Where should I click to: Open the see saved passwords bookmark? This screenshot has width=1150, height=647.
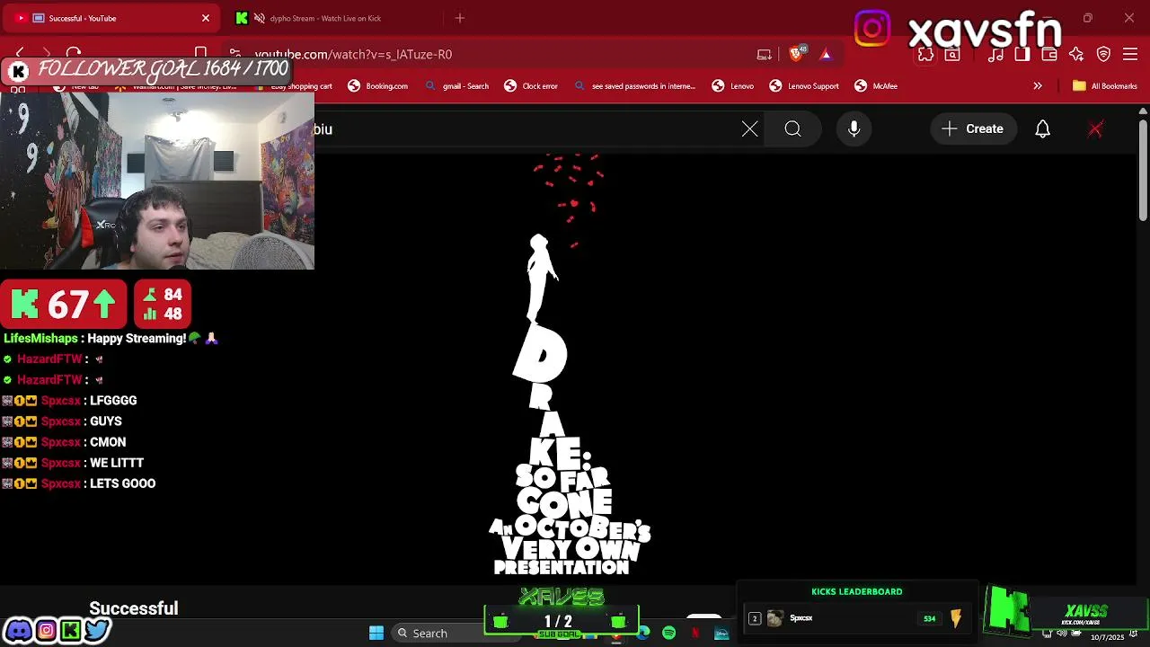pos(633,86)
